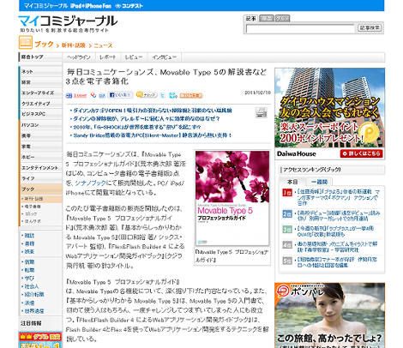Click the Twitter share icon

pos(163,95)
